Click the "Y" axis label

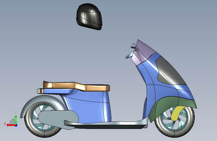pos(16,113)
